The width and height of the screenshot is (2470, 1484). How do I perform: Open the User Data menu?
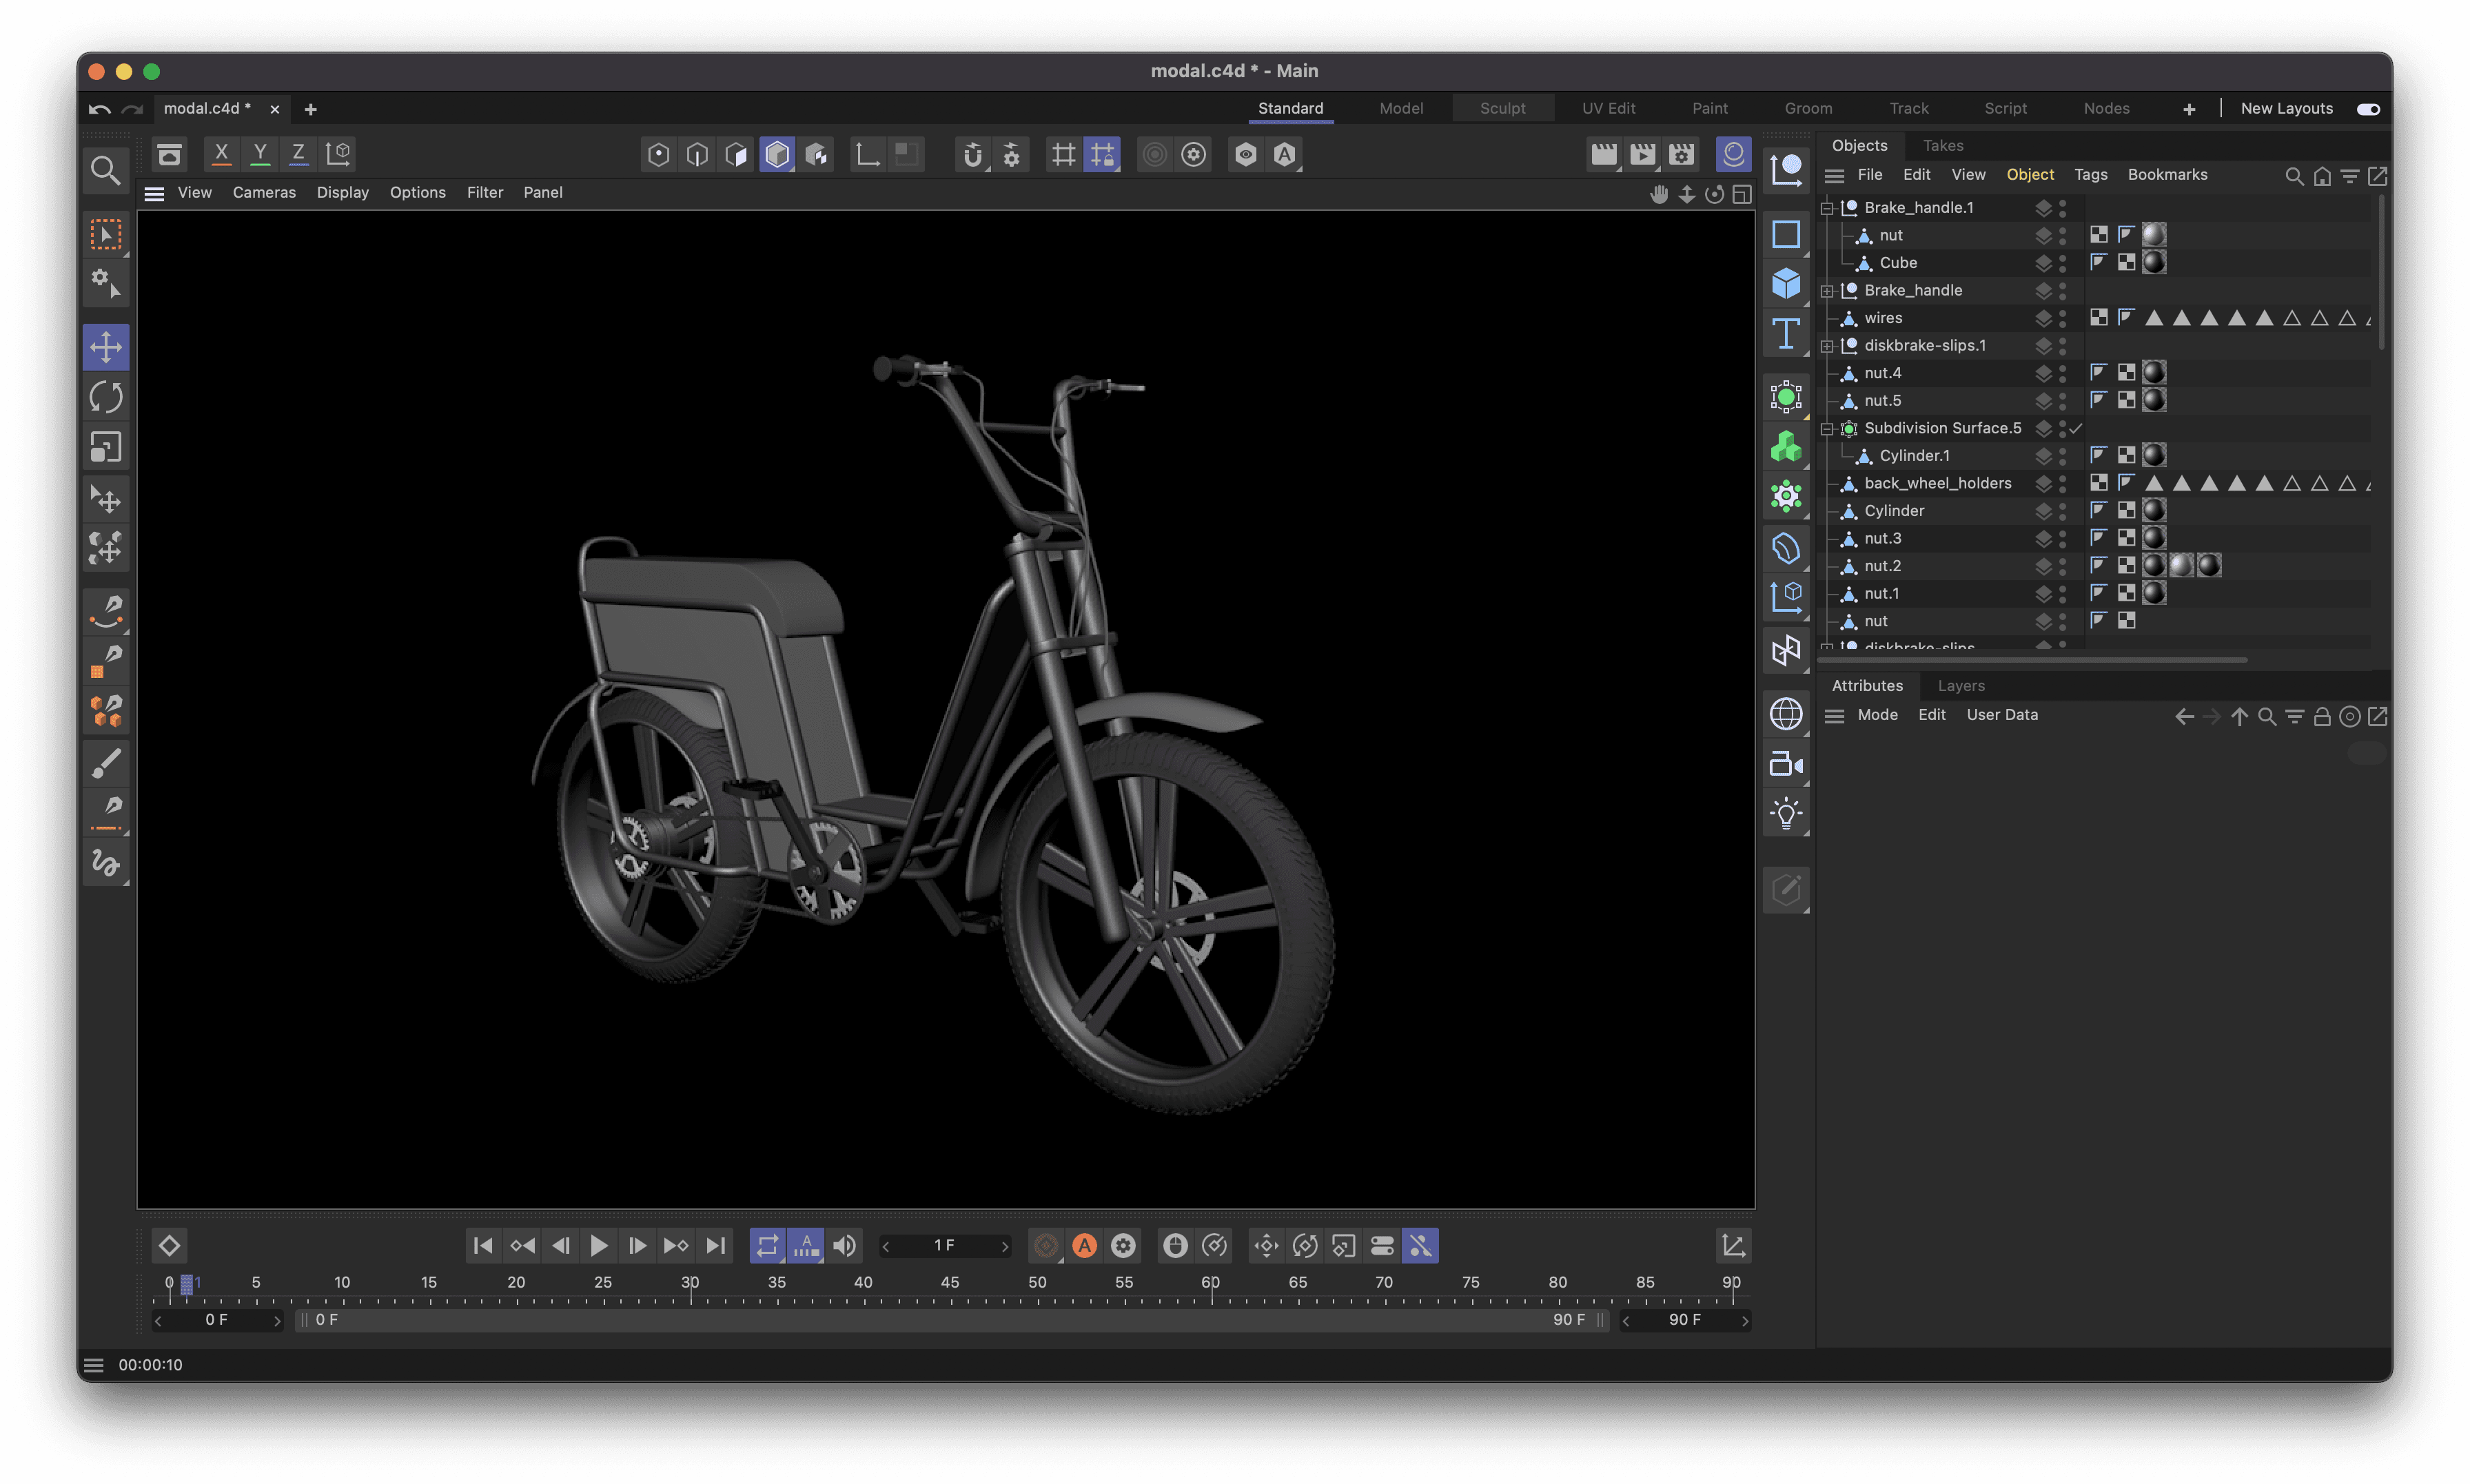[x=2001, y=714]
